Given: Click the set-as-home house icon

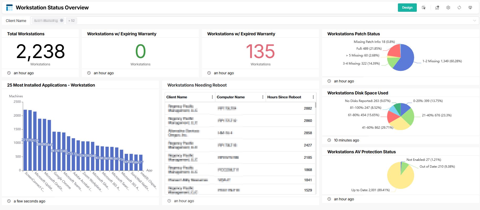Looking at the screenshot, I should [x=437, y=8].
